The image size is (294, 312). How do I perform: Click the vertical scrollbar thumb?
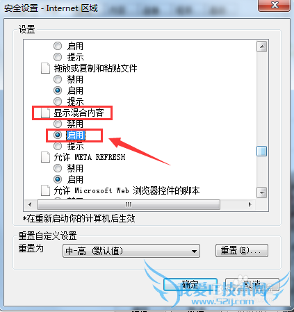point(262,151)
